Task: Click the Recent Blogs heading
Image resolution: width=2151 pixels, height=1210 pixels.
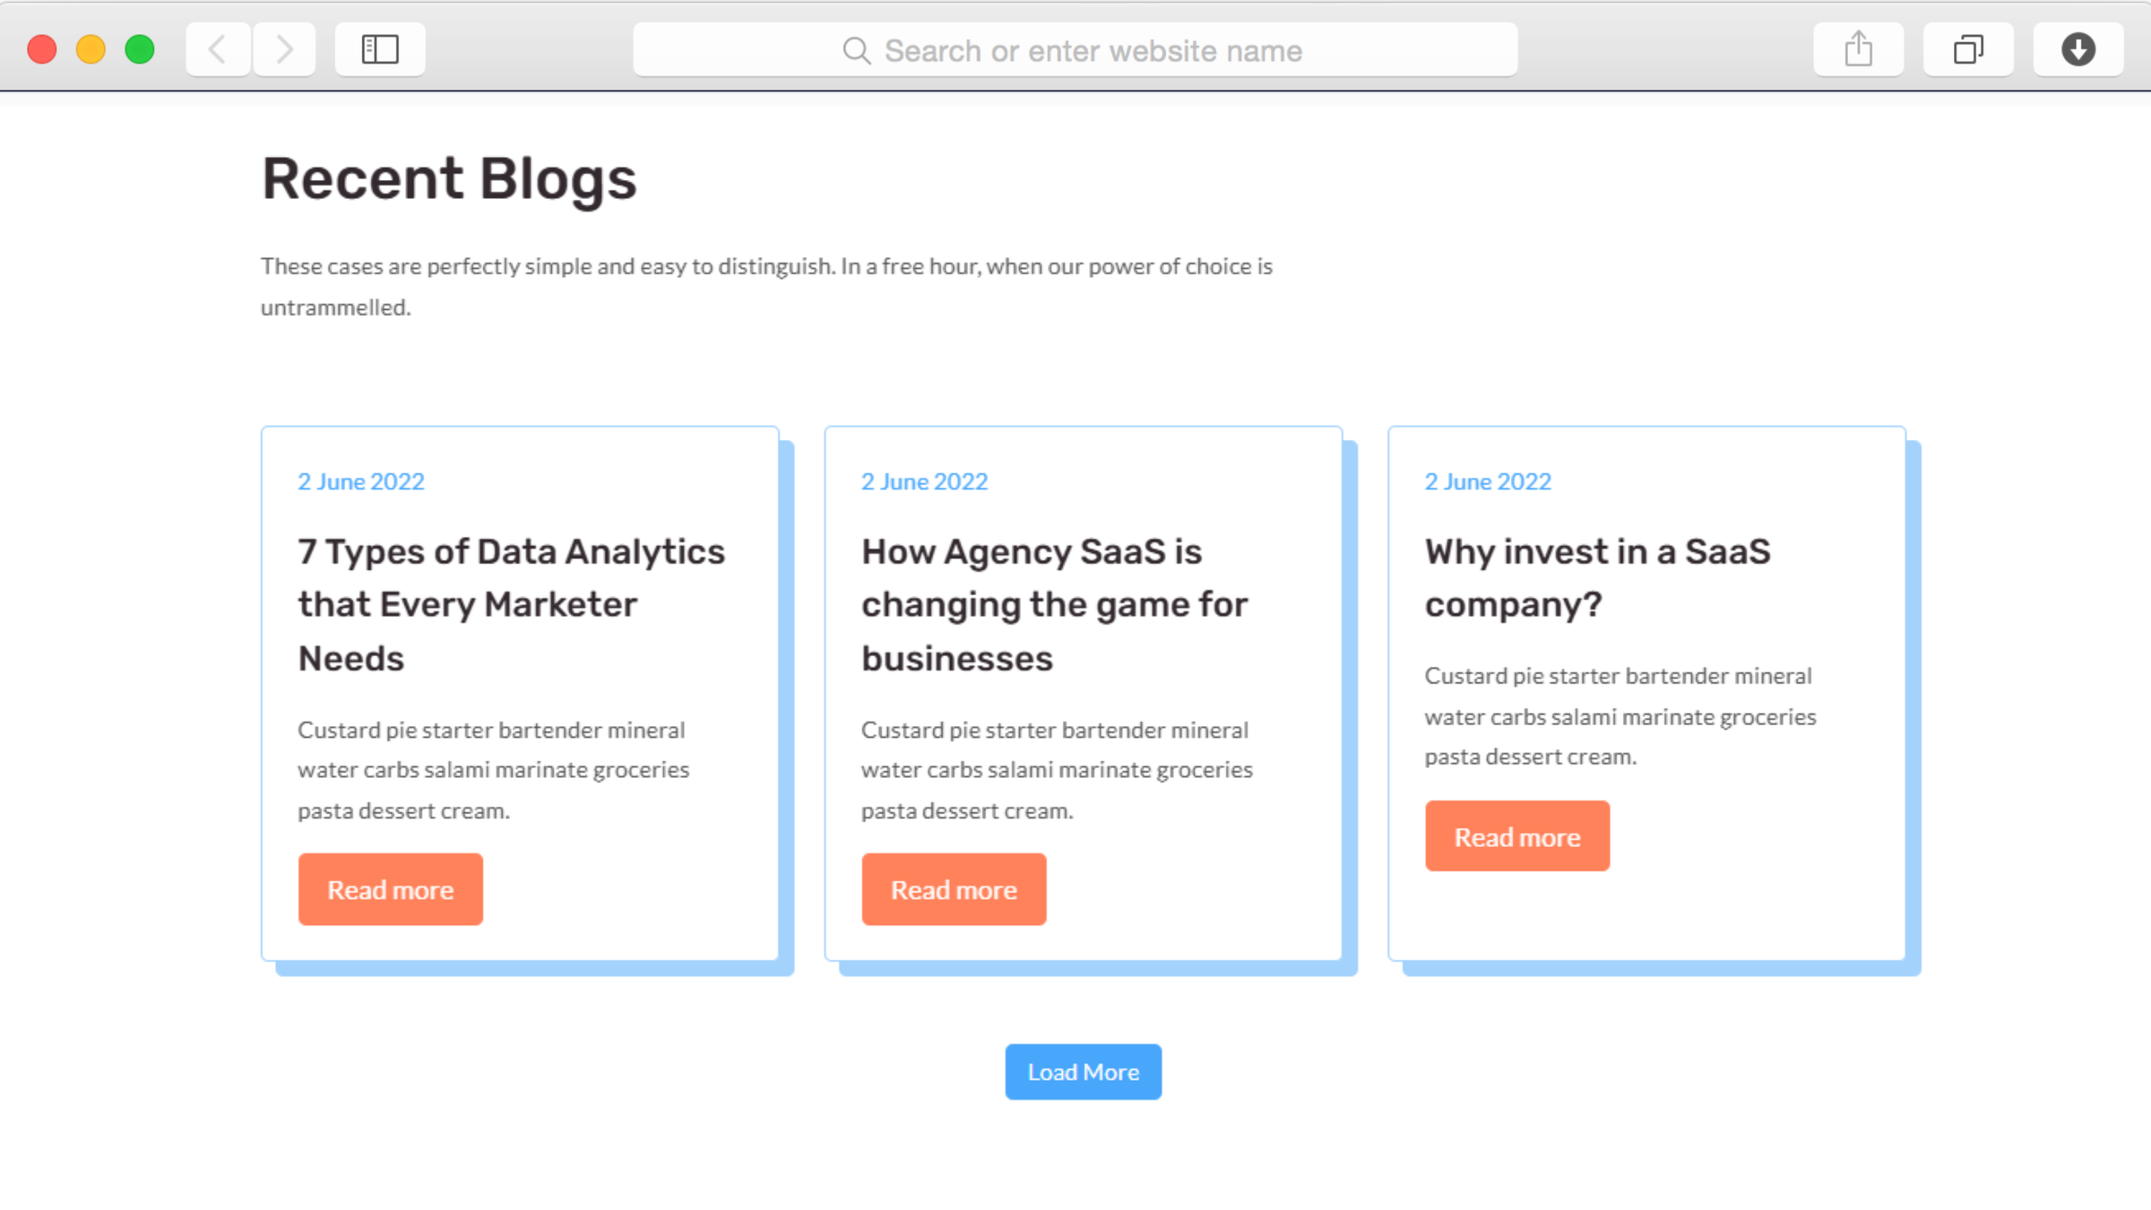Action: pos(449,178)
